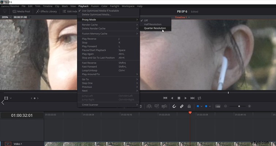Click the blue Flag icon
This screenshot has height=146, width=276.
point(198,106)
